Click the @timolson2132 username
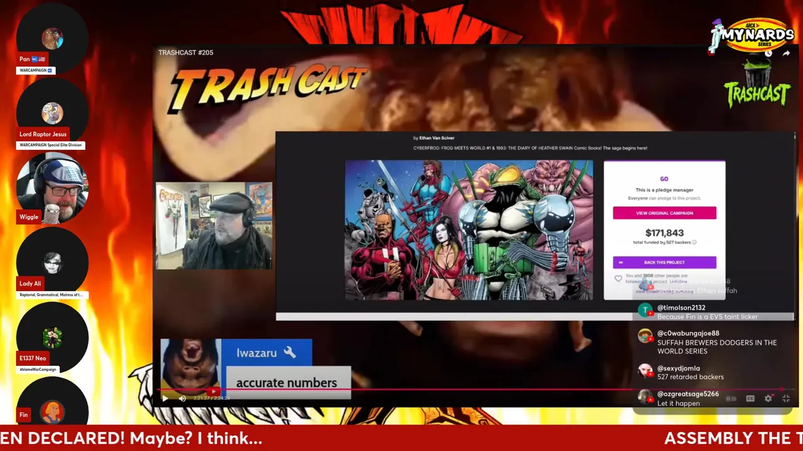This screenshot has width=803, height=451. (681, 308)
